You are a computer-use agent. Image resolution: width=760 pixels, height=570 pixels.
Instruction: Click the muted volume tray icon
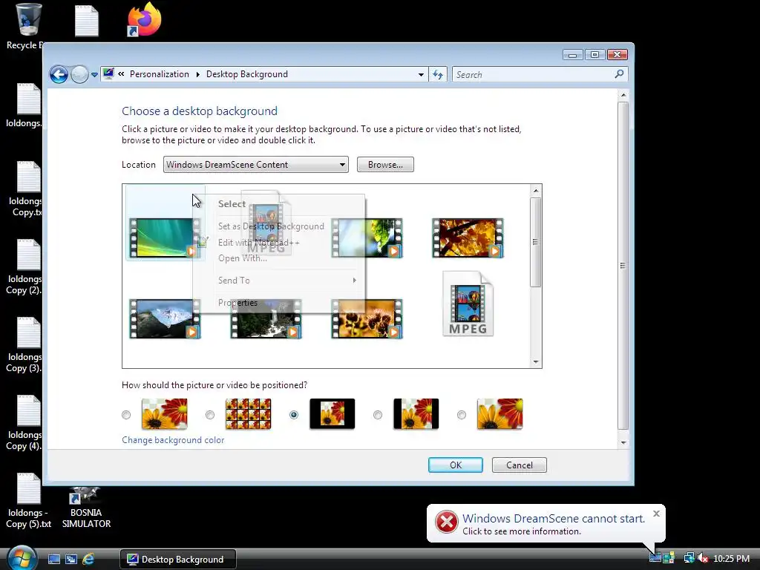coord(702,559)
